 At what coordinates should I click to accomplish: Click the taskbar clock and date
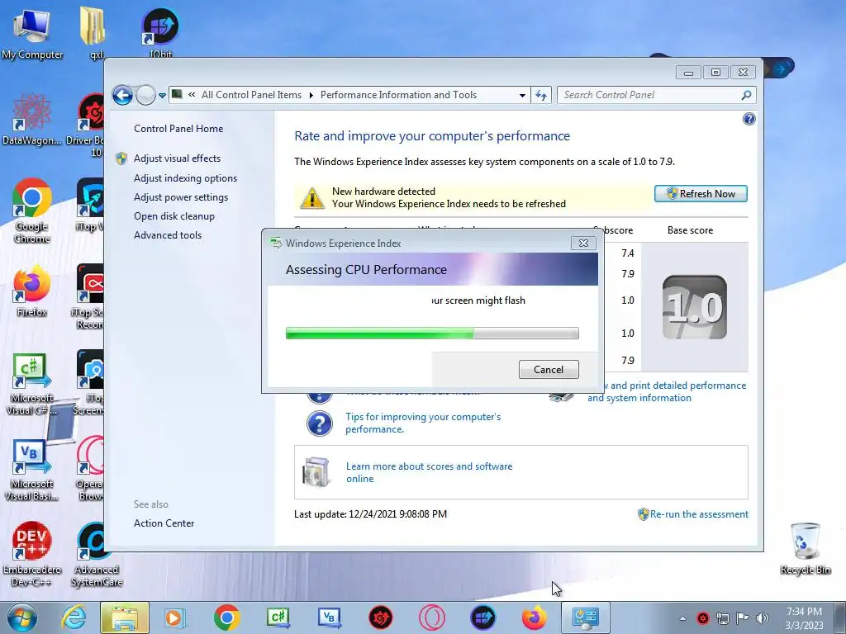pyautogui.click(x=805, y=618)
